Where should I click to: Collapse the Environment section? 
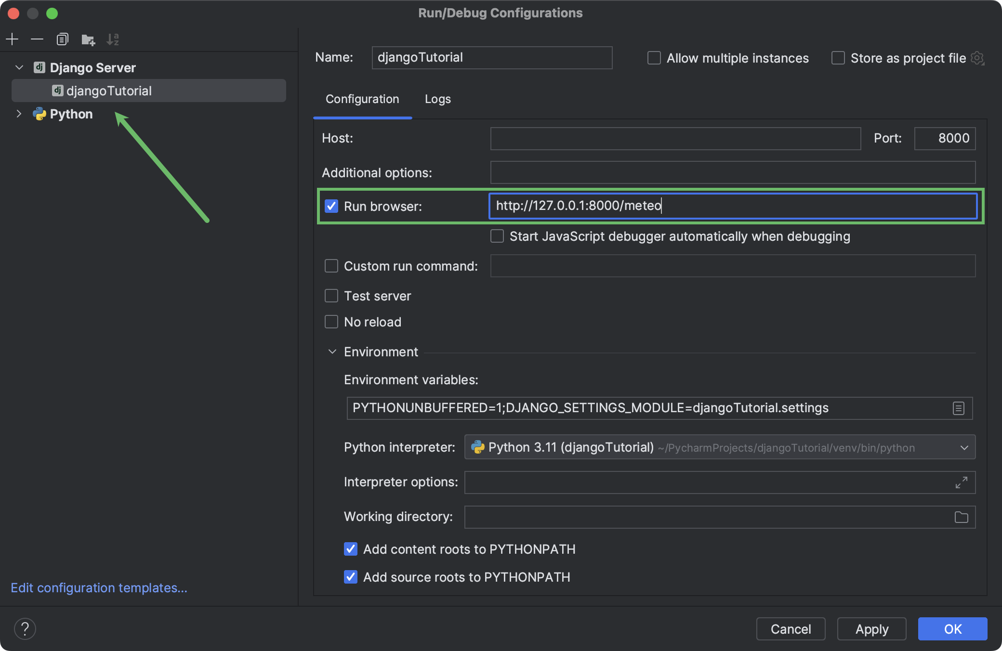331,352
